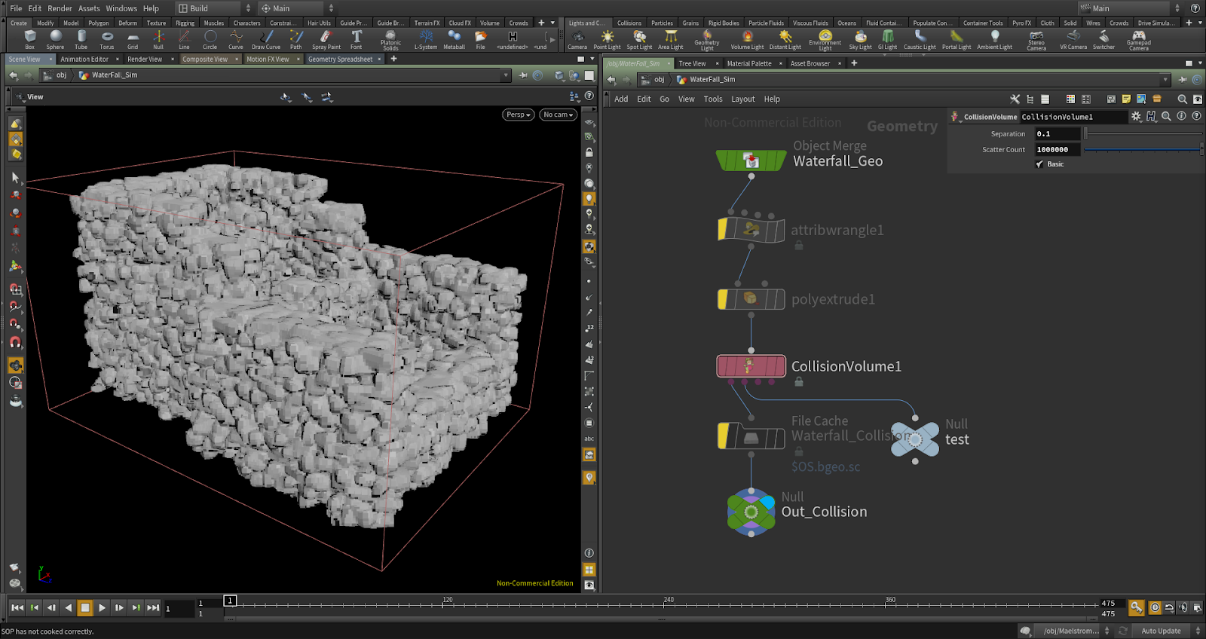
Task: Open the Render menu
Action: point(60,8)
